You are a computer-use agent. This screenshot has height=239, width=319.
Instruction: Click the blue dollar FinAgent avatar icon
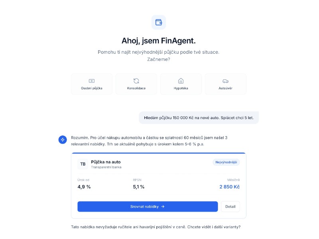pos(63,139)
